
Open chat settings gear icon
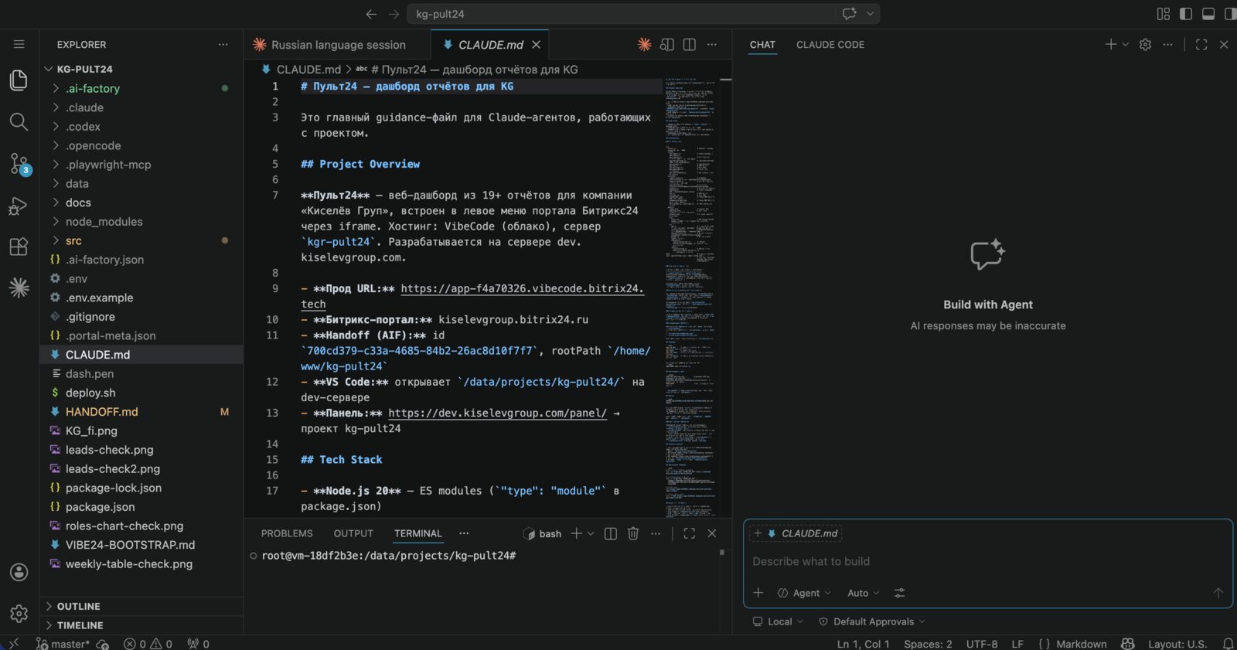click(1146, 45)
